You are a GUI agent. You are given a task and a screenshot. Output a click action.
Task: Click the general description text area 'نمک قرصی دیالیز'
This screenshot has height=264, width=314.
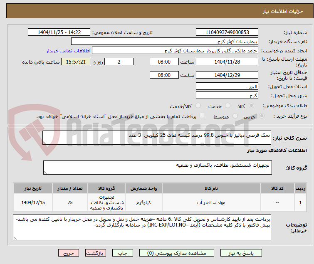[157, 138]
